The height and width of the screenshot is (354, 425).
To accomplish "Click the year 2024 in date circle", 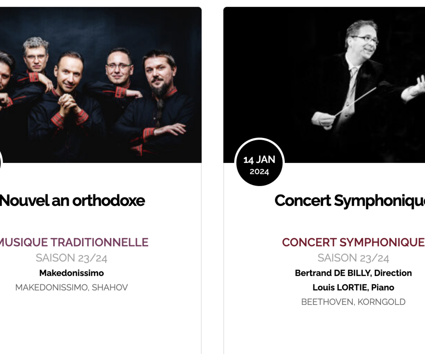I will click(x=259, y=172).
